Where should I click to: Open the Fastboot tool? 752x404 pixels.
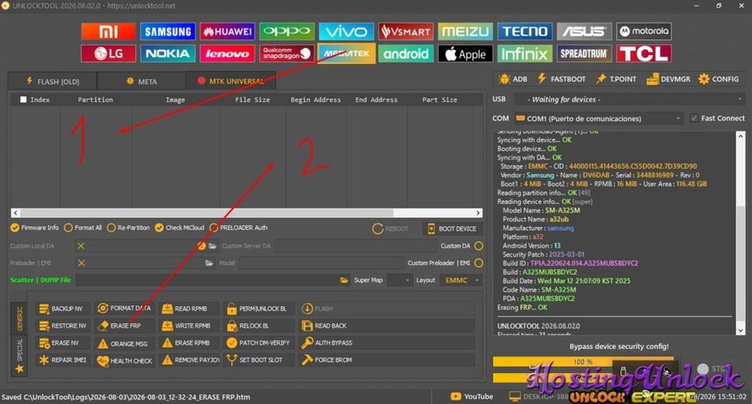[561, 79]
